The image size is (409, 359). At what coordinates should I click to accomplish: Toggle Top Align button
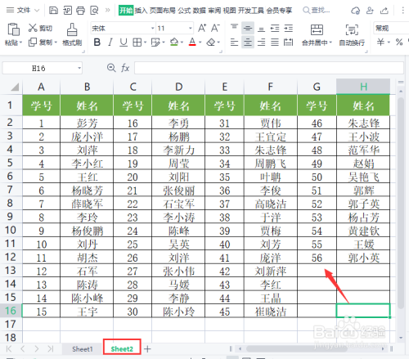point(234,28)
